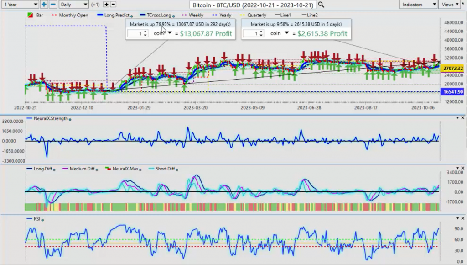
Task: Click the 27072.32 current price label
Action: point(453,69)
